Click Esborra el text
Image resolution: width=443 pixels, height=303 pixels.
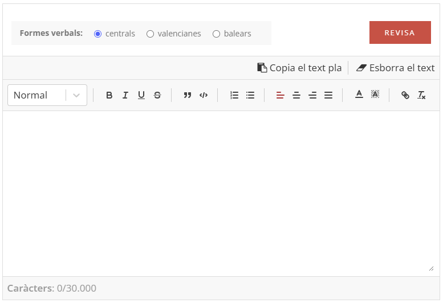[x=395, y=68]
